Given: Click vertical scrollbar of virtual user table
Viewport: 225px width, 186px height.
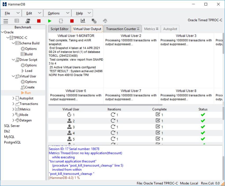Looking at the screenshot, I should pos(223,113).
